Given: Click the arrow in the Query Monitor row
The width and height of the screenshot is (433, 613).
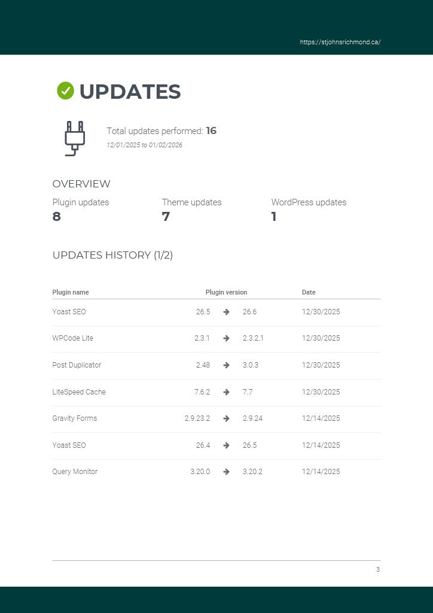Looking at the screenshot, I should (x=226, y=472).
